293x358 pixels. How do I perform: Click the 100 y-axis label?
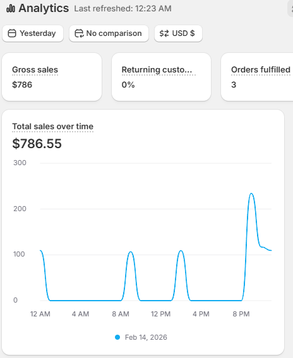[x=19, y=254]
